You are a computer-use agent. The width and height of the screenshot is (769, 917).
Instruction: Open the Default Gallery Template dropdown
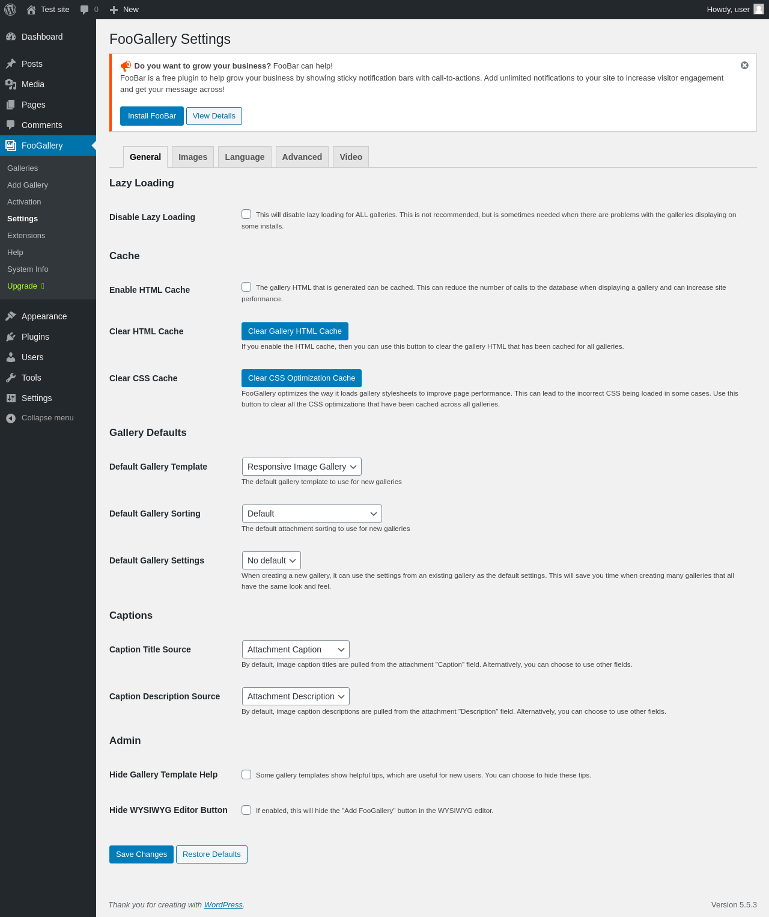(302, 467)
